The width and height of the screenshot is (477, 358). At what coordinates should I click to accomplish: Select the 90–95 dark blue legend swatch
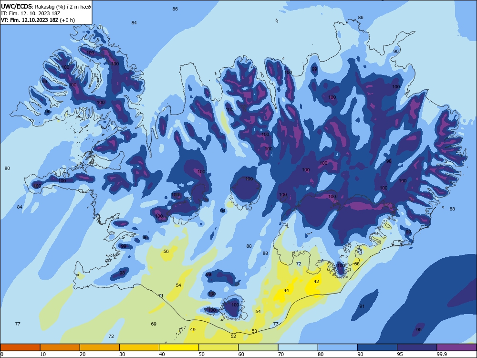point(377,347)
